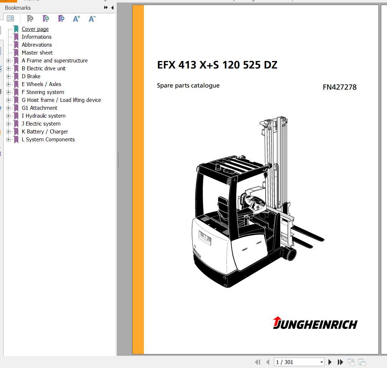Select F Steering system bookmark text
Screen dimensions: 387x368
43,92
